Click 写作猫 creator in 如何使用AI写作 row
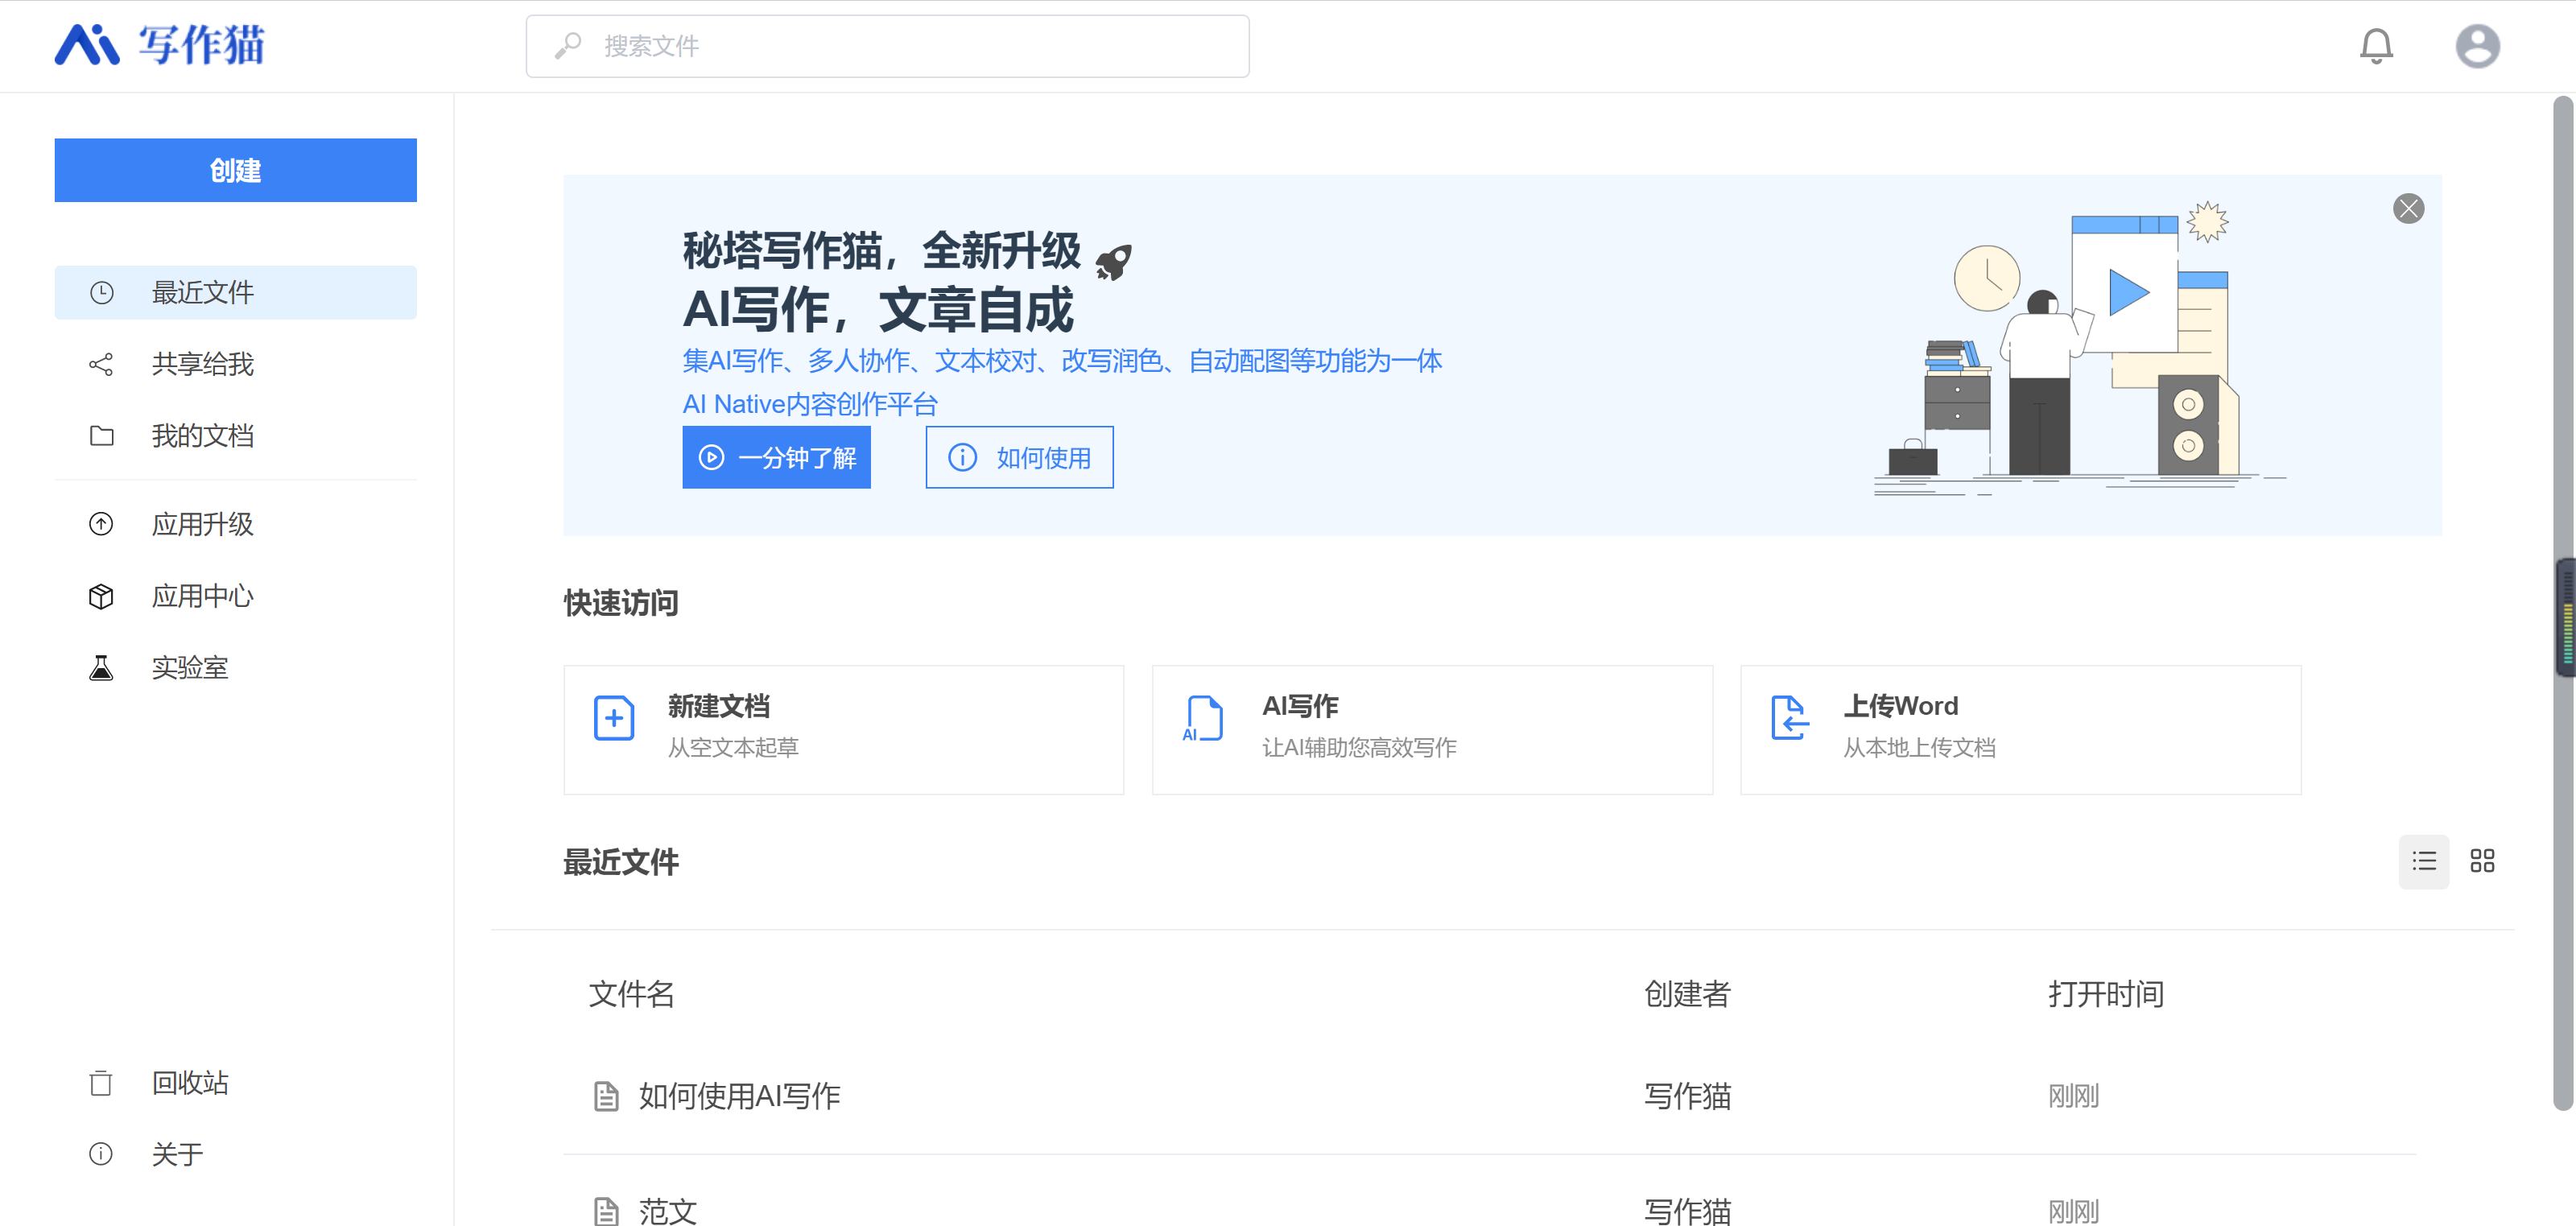Viewport: 2576px width, 1226px height. [x=1687, y=1096]
